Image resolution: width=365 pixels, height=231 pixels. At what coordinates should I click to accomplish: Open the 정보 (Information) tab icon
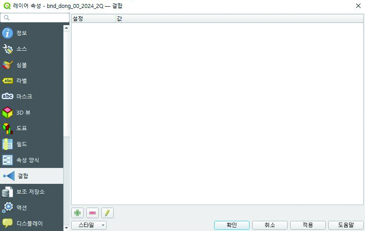8,34
